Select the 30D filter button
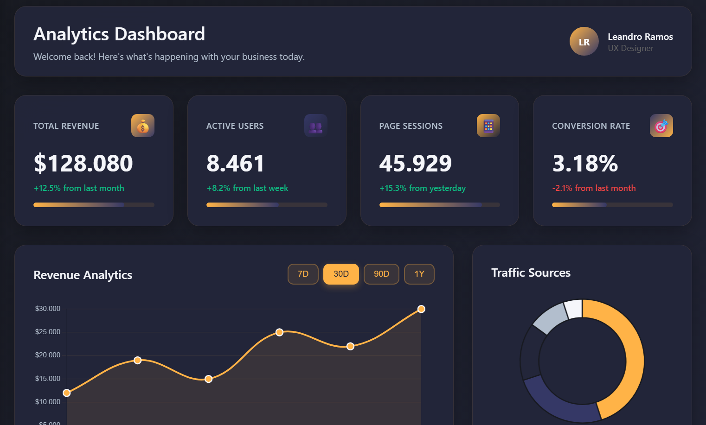The height and width of the screenshot is (425, 706). (x=341, y=274)
